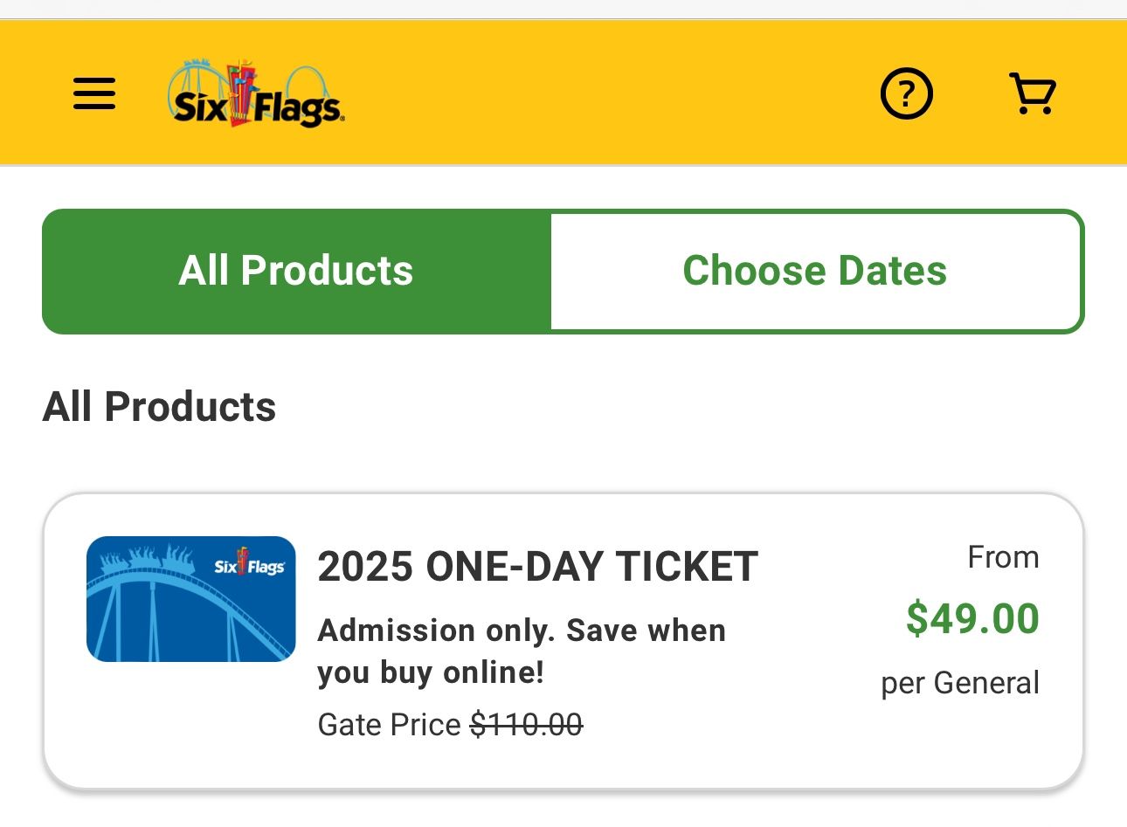1127x827 pixels.
Task: Click the flags emblem in header logo
Action: coord(240,92)
